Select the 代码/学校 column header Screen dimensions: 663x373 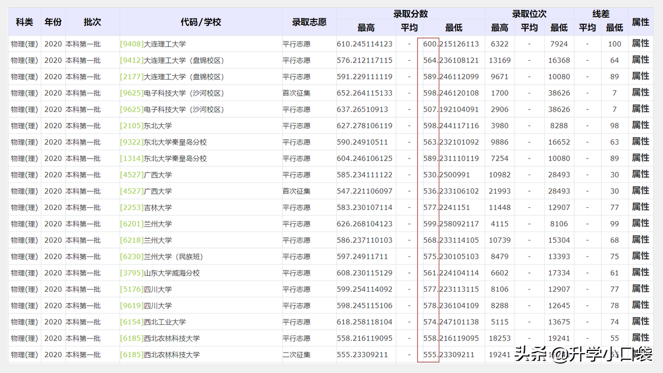[x=201, y=22]
